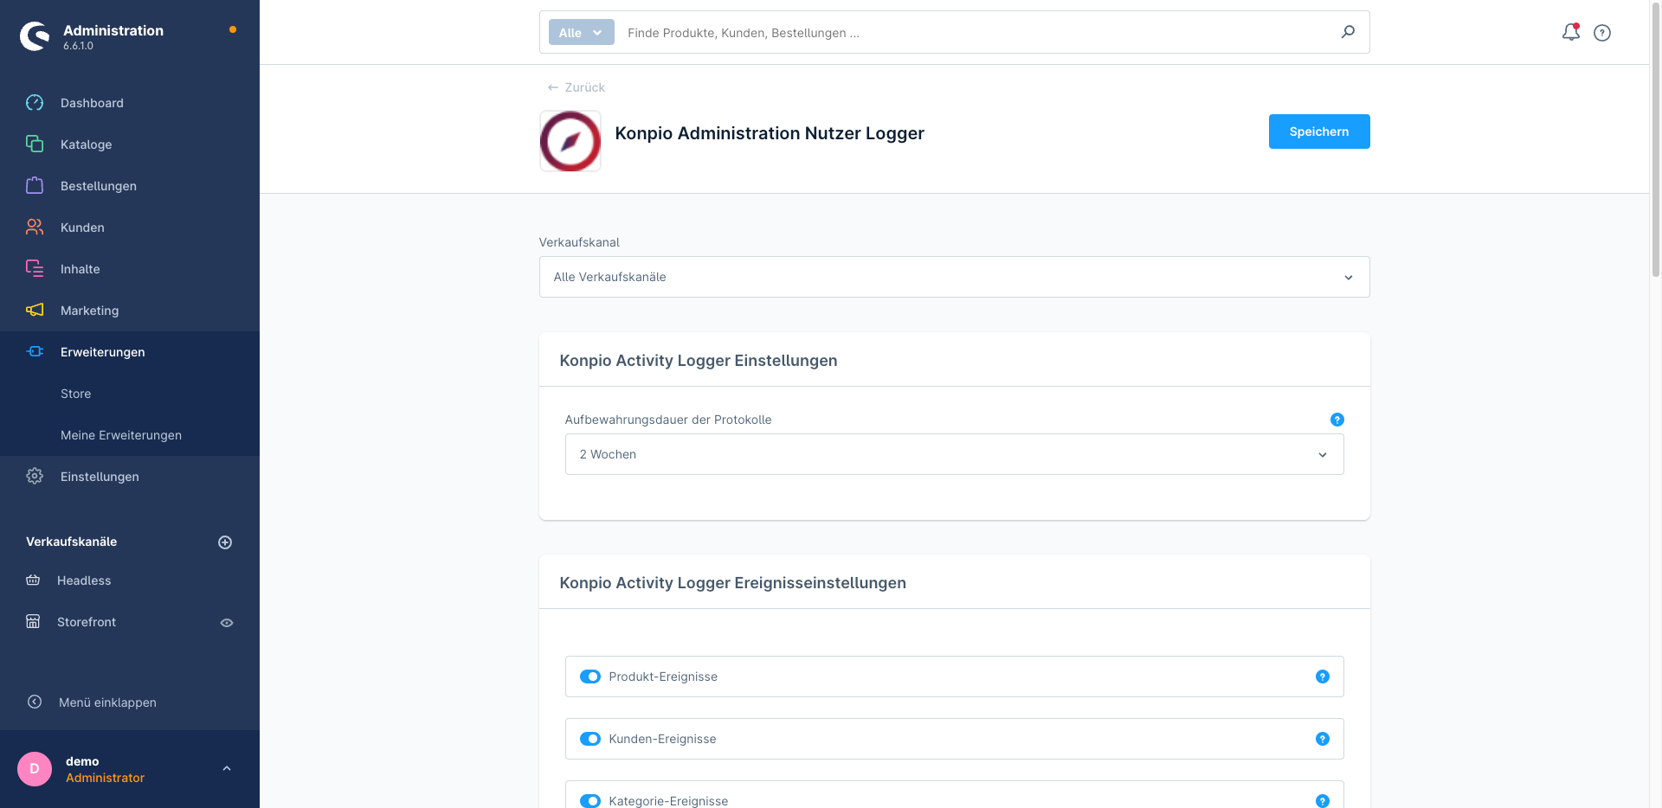Viewport: 1662px width, 808px height.
Task: Click Menü einklappen label
Action: point(107,702)
